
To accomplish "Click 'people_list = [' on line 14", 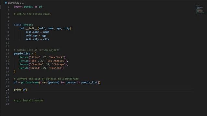I will (25, 53).
